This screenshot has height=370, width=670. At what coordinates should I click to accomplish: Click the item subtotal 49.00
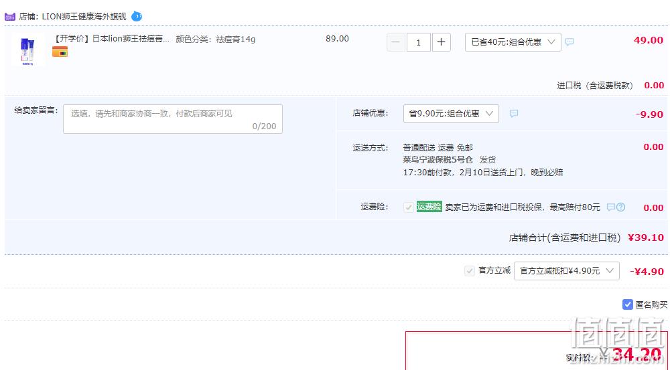coord(649,40)
